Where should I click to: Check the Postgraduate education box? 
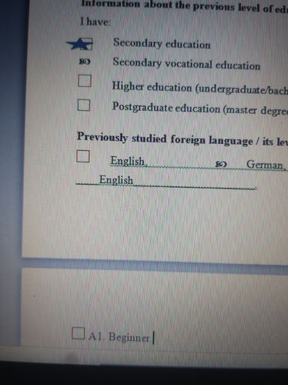click(x=84, y=105)
